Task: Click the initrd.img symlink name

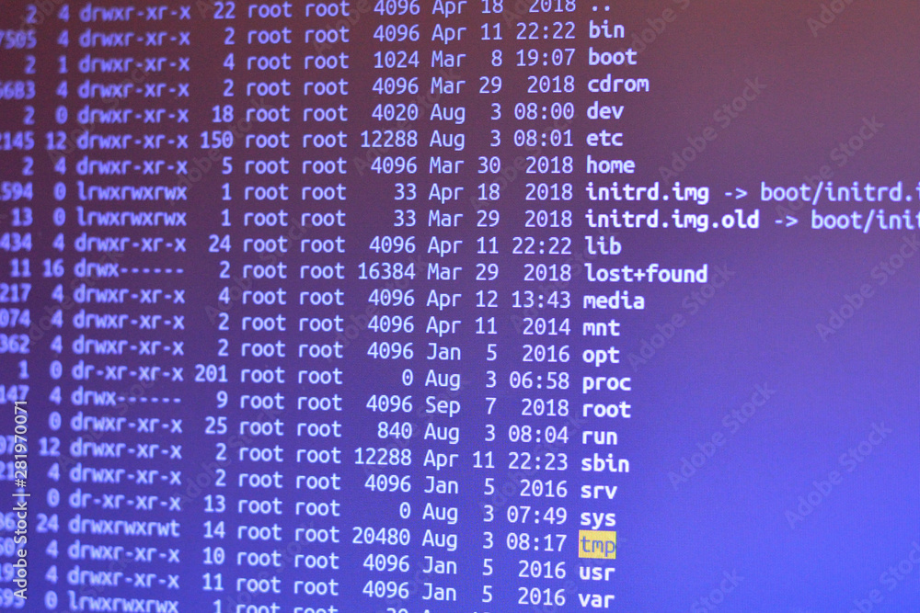Action: pos(647,193)
